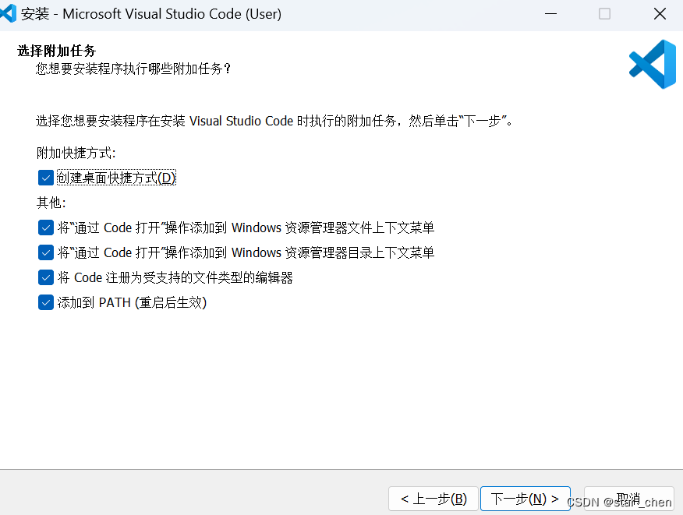Click the 其他: label
683x515 pixels.
pyautogui.click(x=51, y=203)
